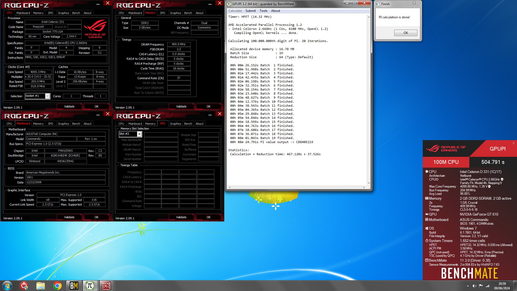This screenshot has width=517, height=291.
Task: Close the Finish dialog with X
Action: [414, 3]
